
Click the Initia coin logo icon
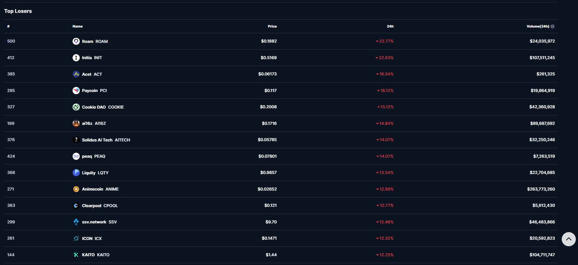(76, 58)
